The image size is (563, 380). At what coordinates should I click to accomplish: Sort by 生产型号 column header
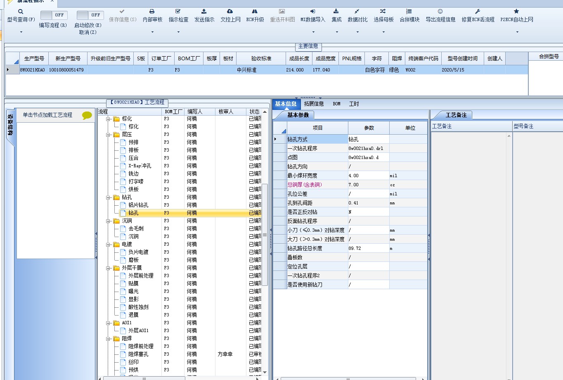34,59
